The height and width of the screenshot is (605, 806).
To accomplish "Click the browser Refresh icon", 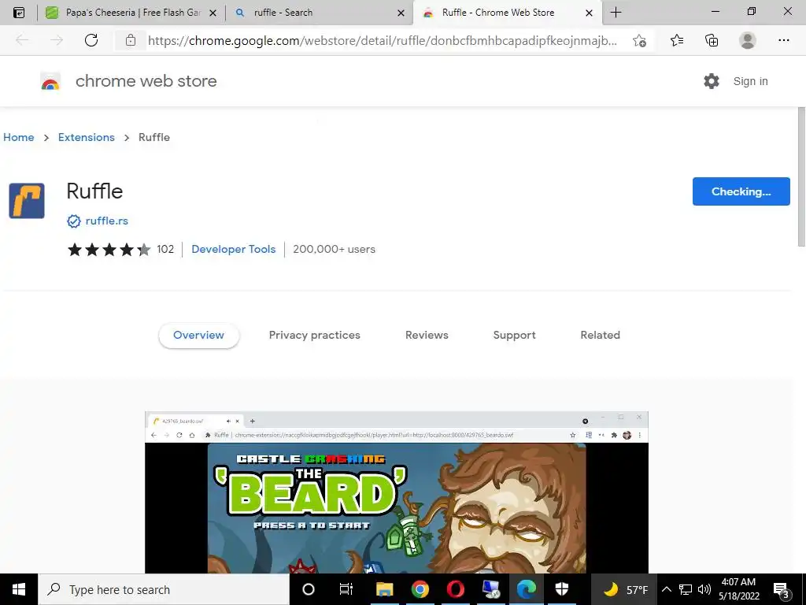I will (91, 40).
